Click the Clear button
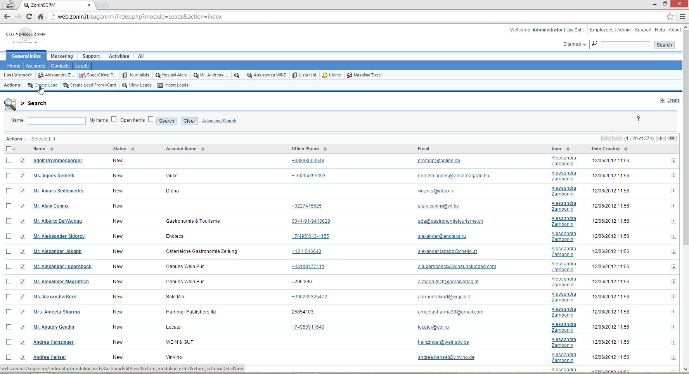This screenshot has height=374, width=689. (x=189, y=121)
